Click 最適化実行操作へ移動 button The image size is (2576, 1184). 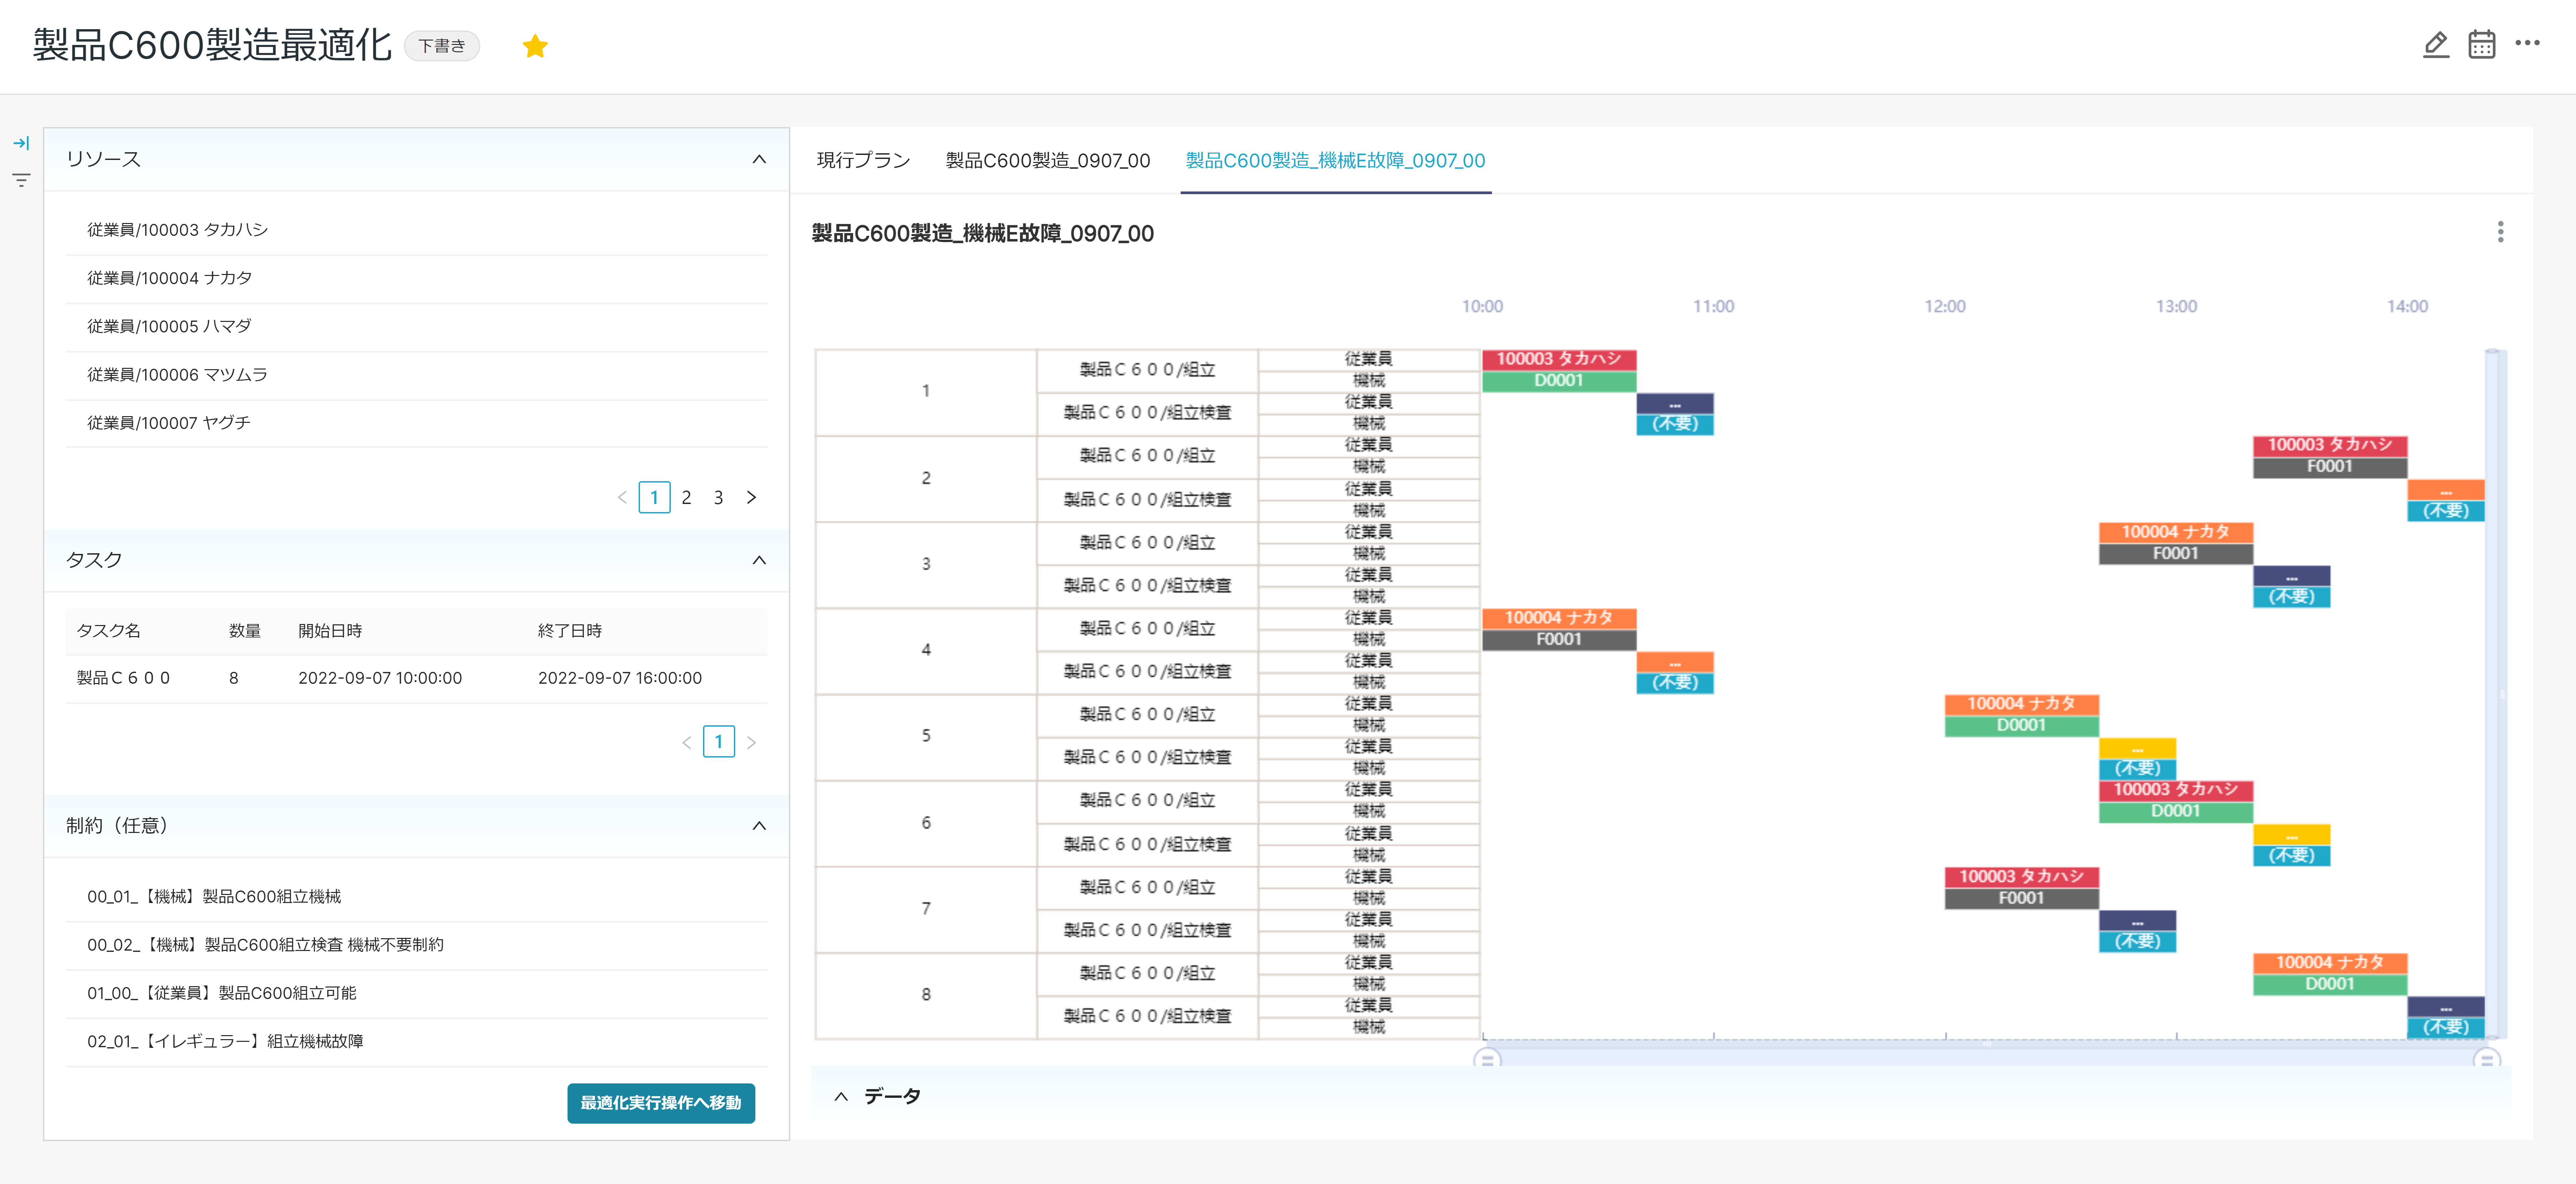(x=661, y=1103)
